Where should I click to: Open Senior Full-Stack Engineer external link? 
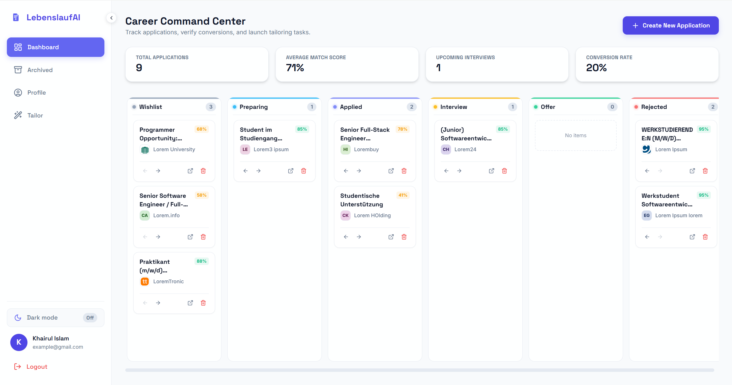coord(391,171)
